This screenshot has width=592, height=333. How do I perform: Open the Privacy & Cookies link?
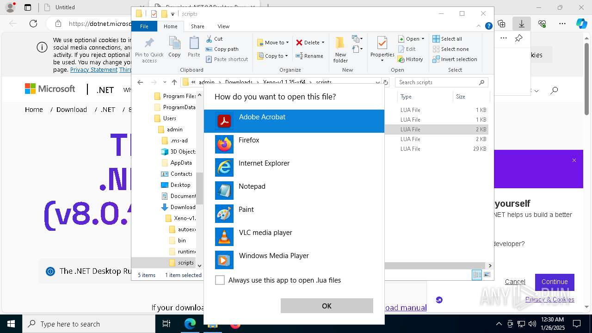point(549,299)
